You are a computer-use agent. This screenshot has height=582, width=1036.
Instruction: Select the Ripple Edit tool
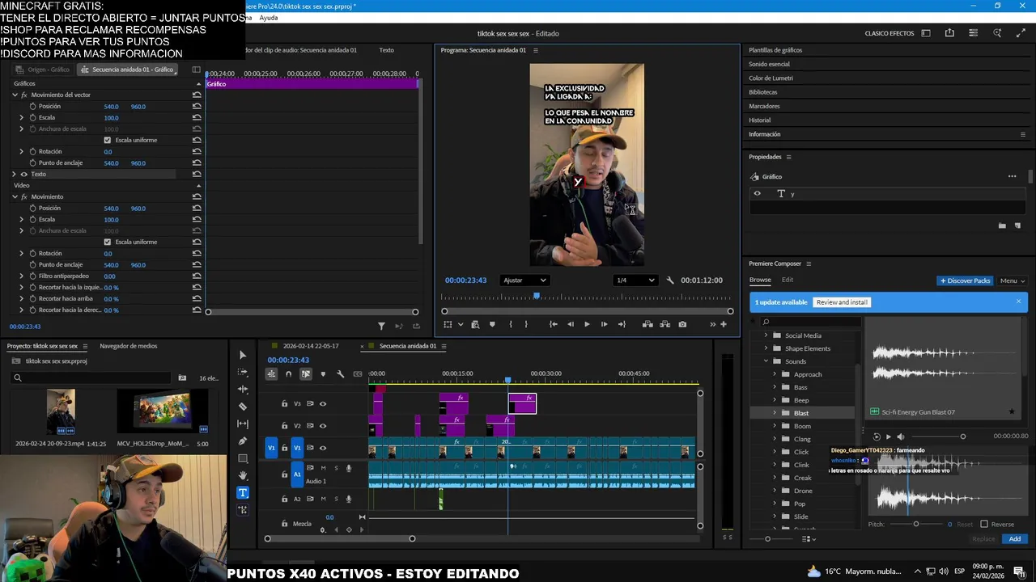(x=242, y=390)
